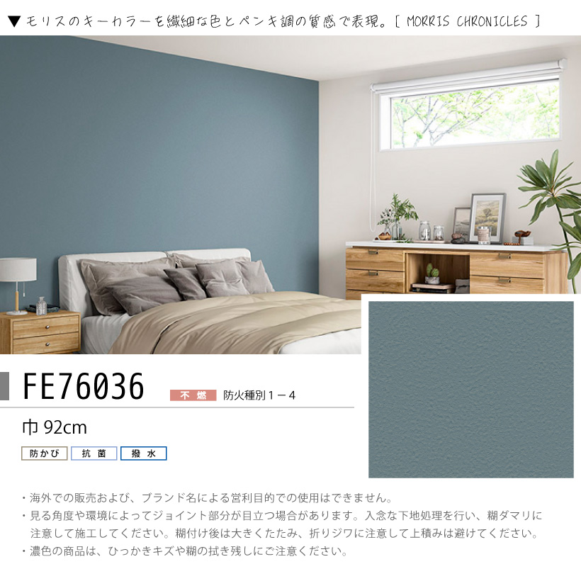Click the overseas sales restriction note

(x=208, y=498)
